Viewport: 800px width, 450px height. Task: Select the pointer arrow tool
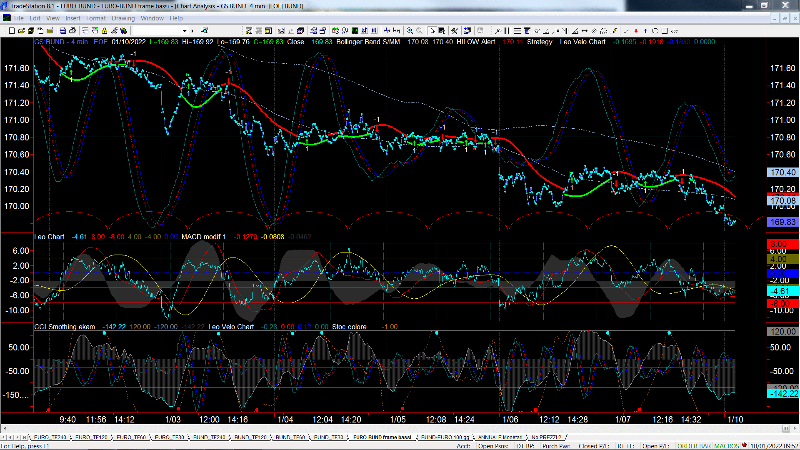click(x=432, y=31)
